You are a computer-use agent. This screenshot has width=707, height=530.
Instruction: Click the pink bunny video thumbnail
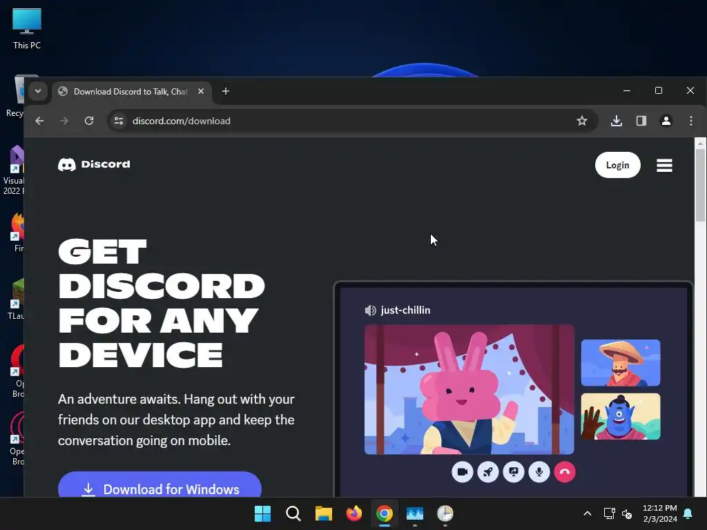tap(469, 389)
